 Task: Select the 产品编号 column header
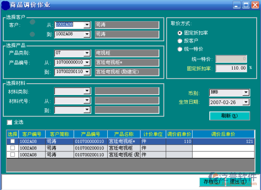(90, 134)
